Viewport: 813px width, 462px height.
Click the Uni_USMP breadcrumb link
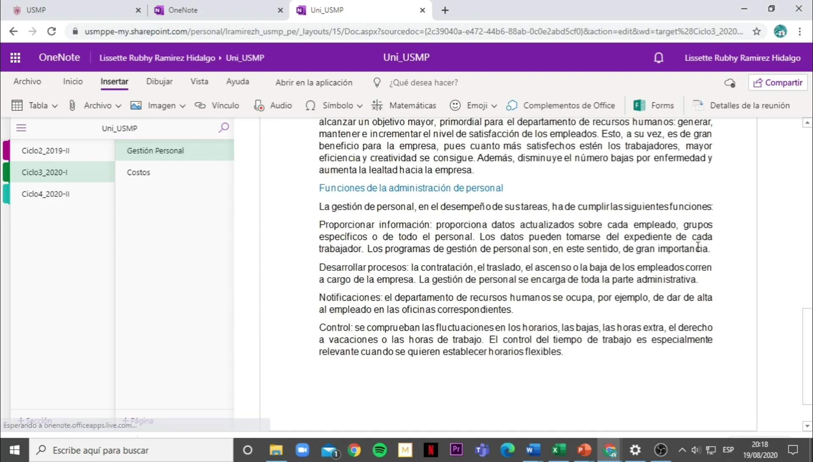(x=245, y=58)
